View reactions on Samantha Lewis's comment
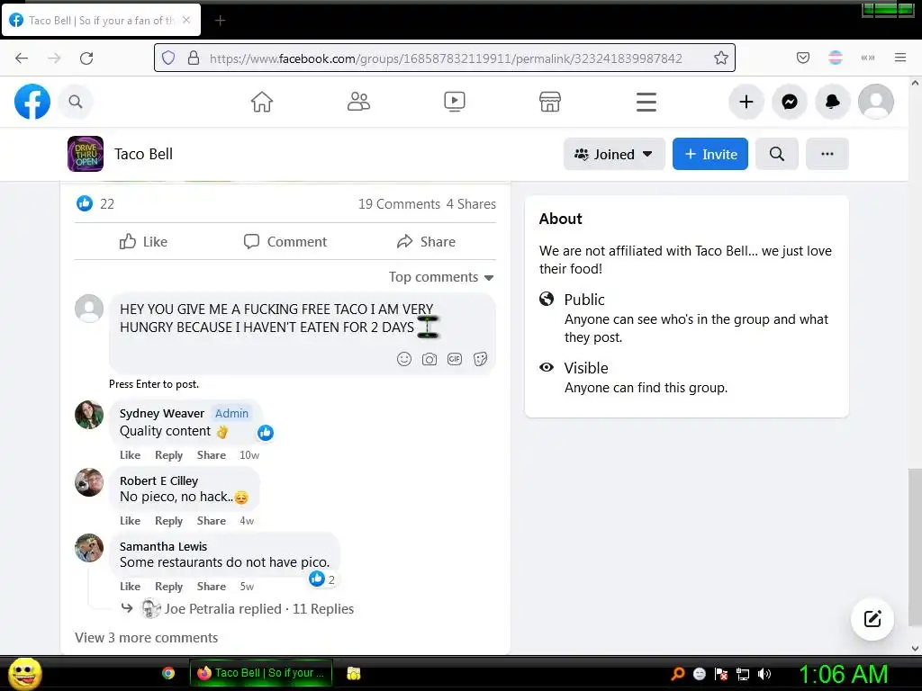Viewport: 922px width, 691px height. tap(322, 579)
